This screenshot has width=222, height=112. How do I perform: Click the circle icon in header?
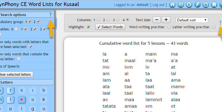[x=189, y=5]
